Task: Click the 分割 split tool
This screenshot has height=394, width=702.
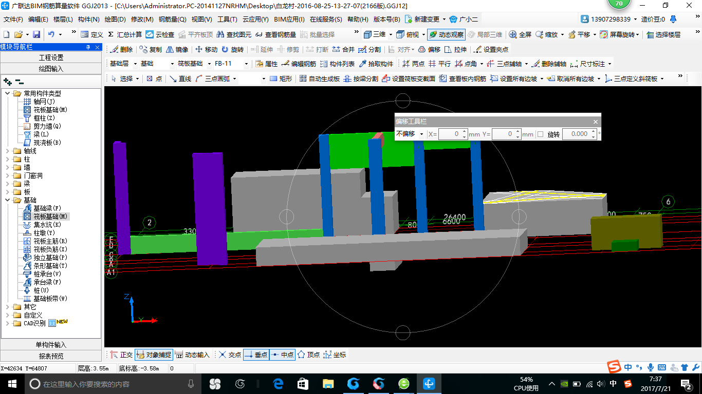Action: [370, 49]
